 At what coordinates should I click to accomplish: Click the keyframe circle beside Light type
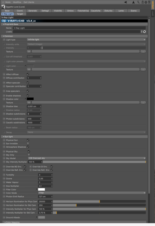[x=4, y=40]
